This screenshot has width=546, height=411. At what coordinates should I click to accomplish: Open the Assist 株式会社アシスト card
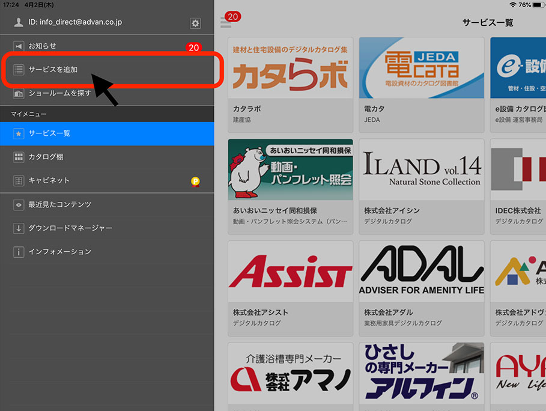[x=290, y=288]
